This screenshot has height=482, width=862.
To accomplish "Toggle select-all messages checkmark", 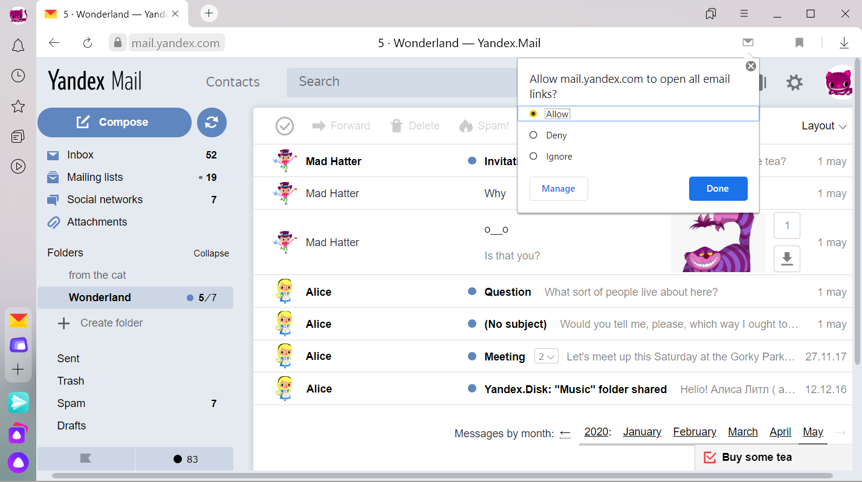I will pos(285,126).
